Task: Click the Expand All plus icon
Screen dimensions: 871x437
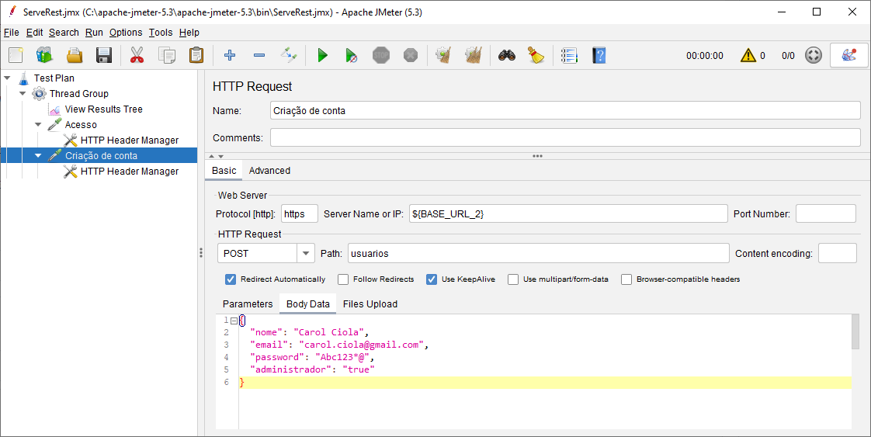Action: pyautogui.click(x=230, y=55)
